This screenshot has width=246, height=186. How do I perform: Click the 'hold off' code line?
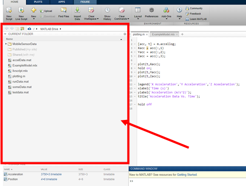point(144,104)
